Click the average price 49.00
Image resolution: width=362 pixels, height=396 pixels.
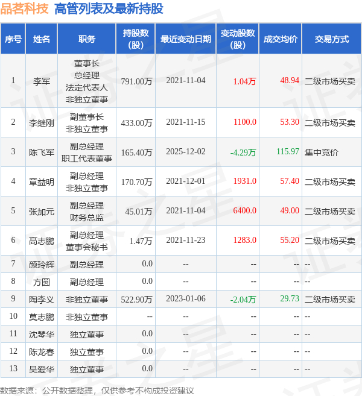(x=290, y=210)
